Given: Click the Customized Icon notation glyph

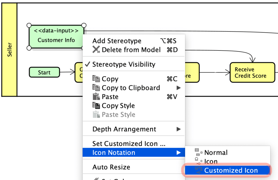Looking at the screenshot, I should (x=198, y=170).
